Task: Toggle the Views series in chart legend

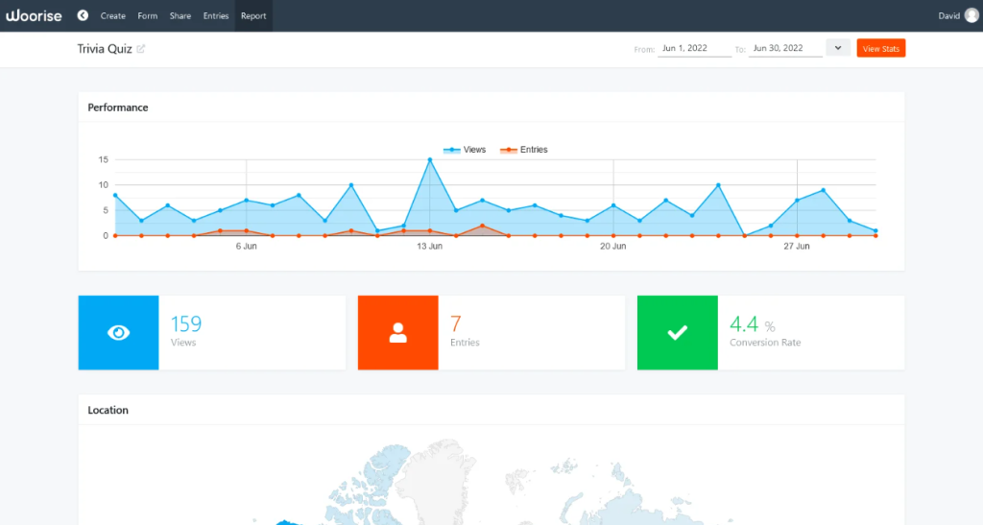Action: (x=465, y=150)
